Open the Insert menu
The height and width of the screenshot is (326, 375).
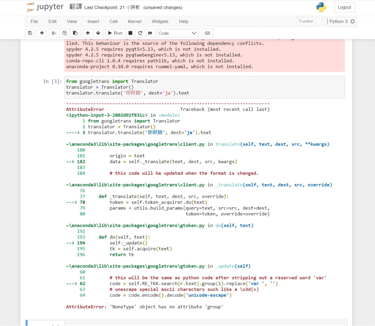click(93, 22)
